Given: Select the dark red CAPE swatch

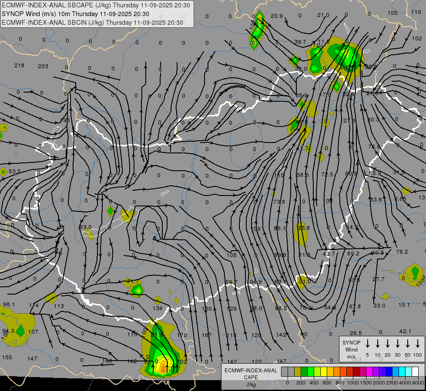Looking at the screenshot, I should point(356,371).
